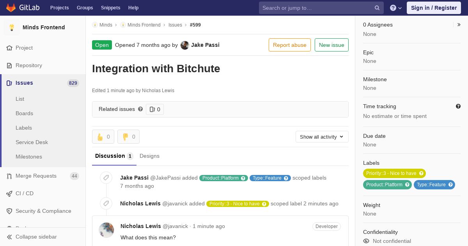Click the Collapse sidebar double-chevron icon
The height and width of the screenshot is (246, 468).
point(9,237)
